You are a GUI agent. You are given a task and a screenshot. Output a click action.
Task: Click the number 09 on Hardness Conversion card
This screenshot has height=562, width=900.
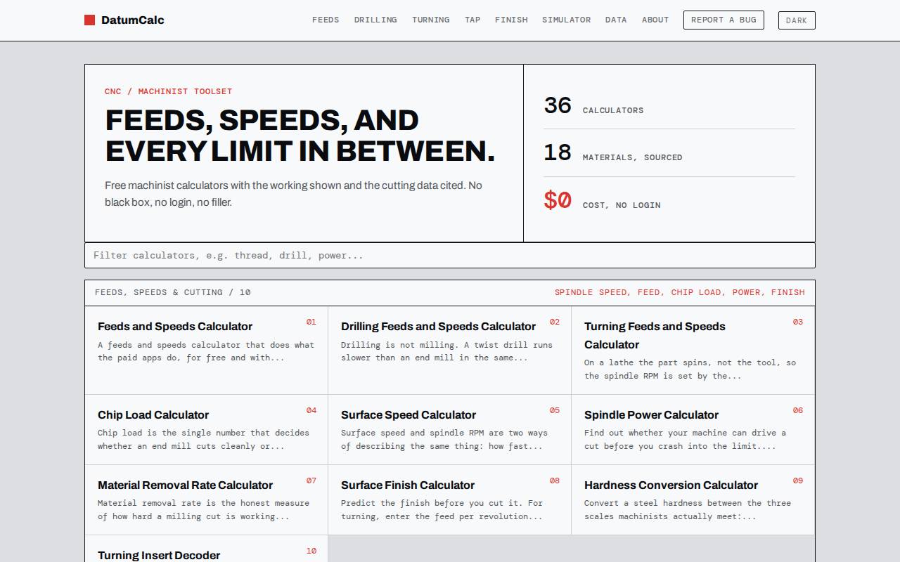(x=798, y=481)
